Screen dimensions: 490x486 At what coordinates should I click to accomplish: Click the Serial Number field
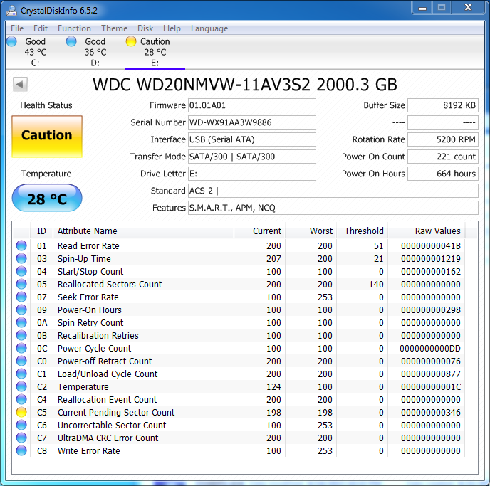(252, 122)
